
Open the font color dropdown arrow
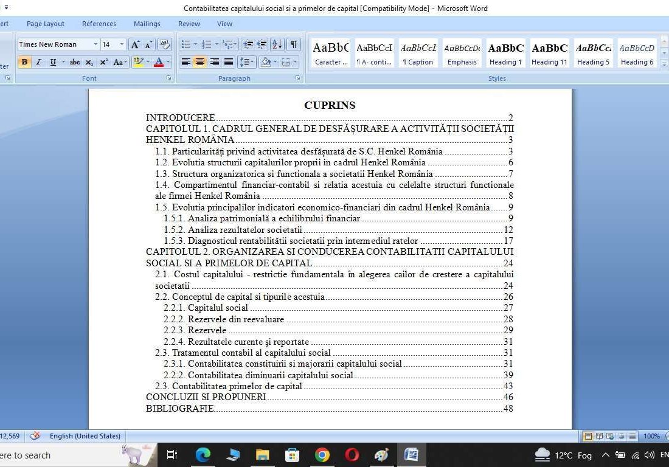168,62
